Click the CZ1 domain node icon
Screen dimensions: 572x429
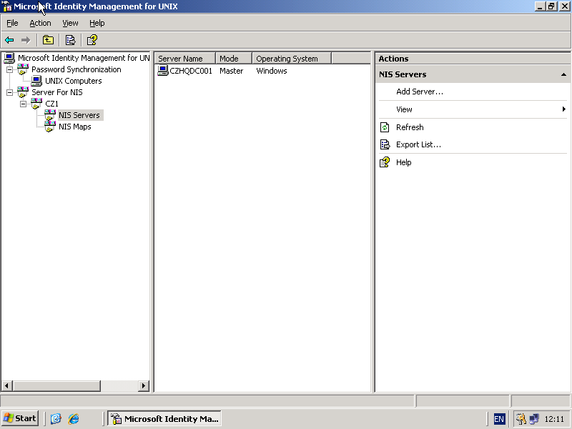point(36,104)
